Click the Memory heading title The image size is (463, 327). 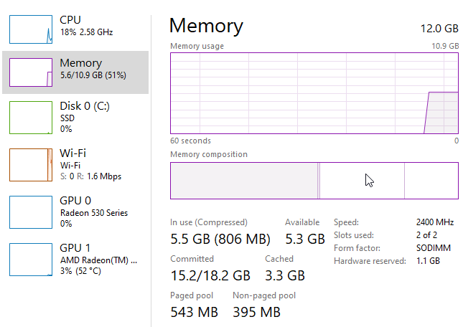coord(206,26)
